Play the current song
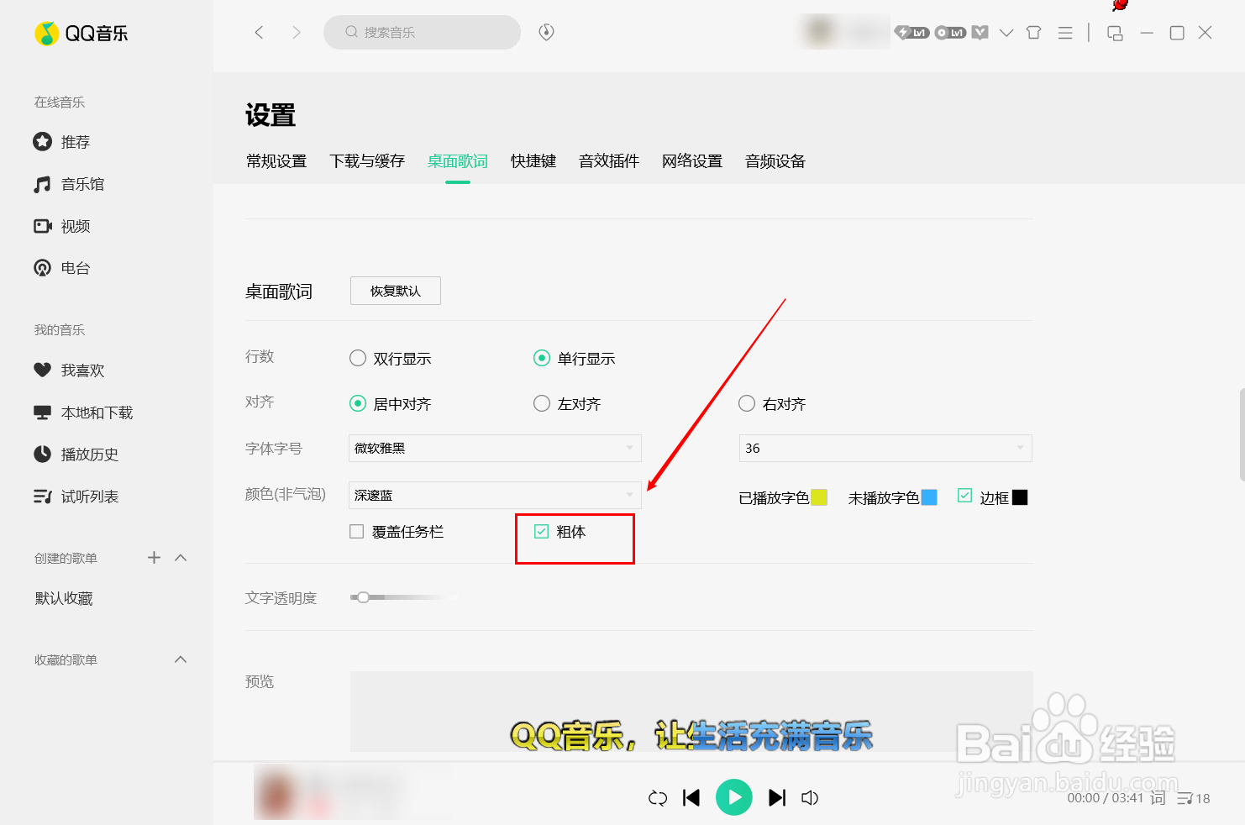Image resolution: width=1245 pixels, height=825 pixels. [x=734, y=797]
